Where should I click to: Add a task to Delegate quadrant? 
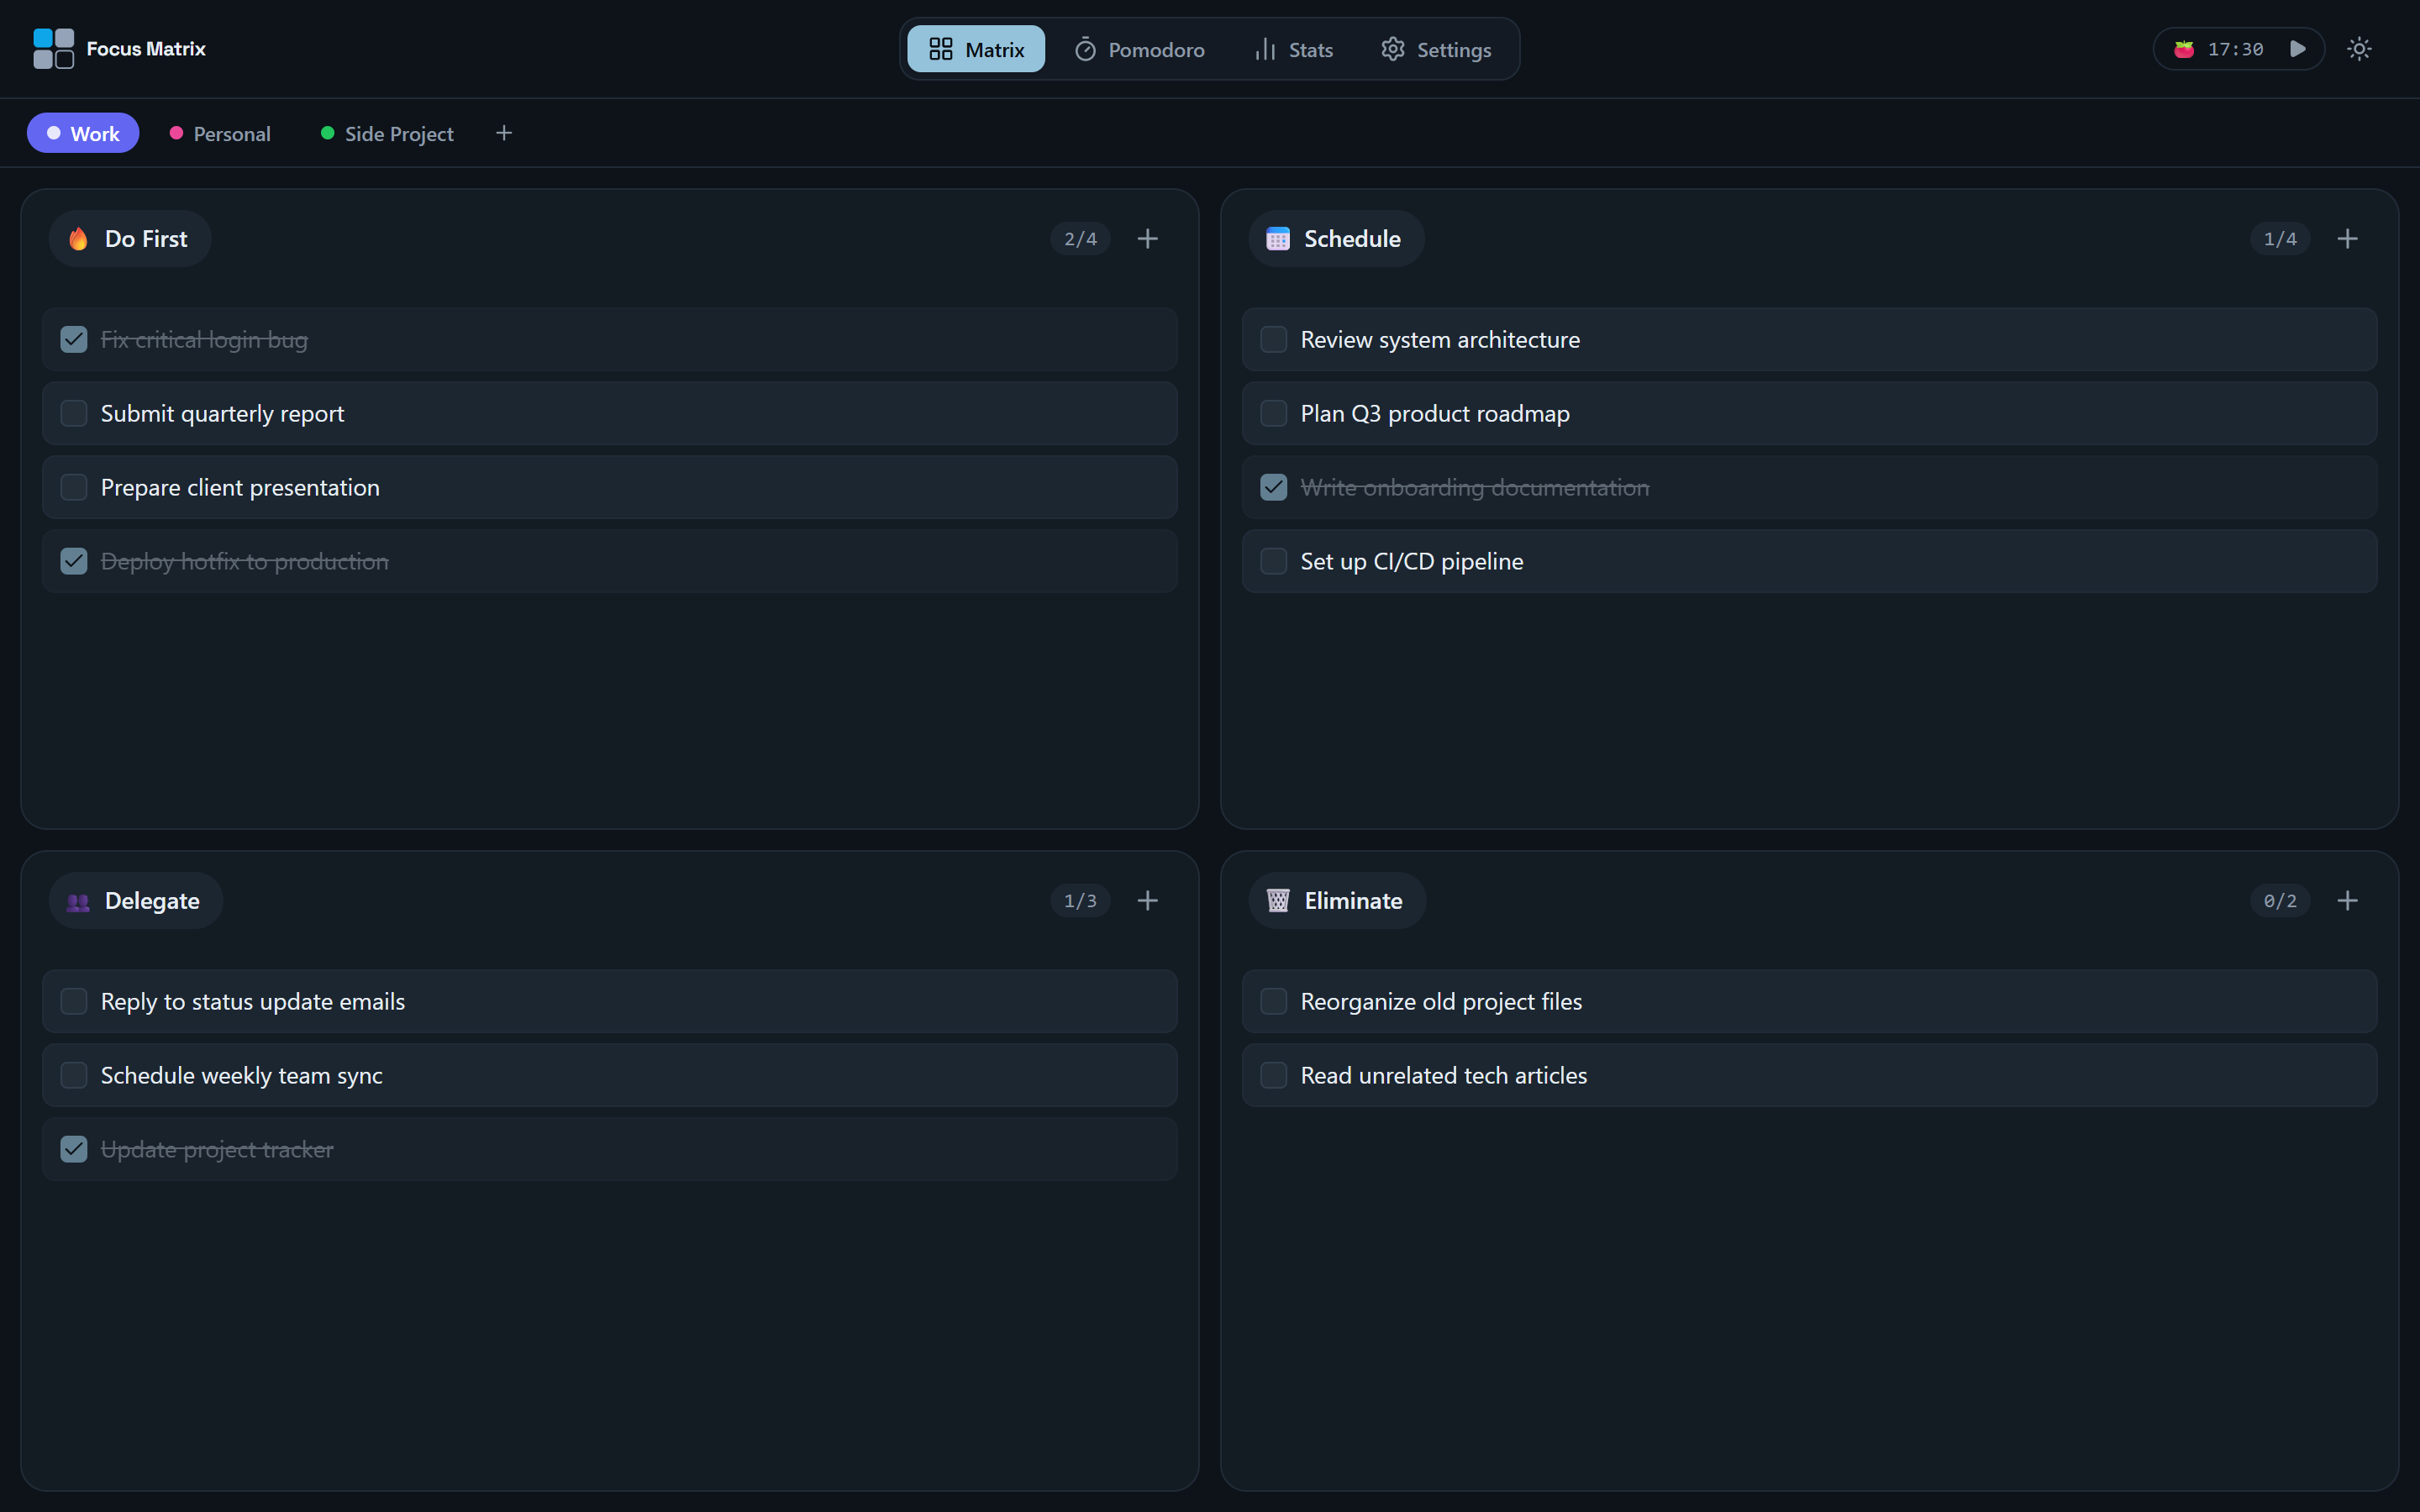tap(1147, 901)
